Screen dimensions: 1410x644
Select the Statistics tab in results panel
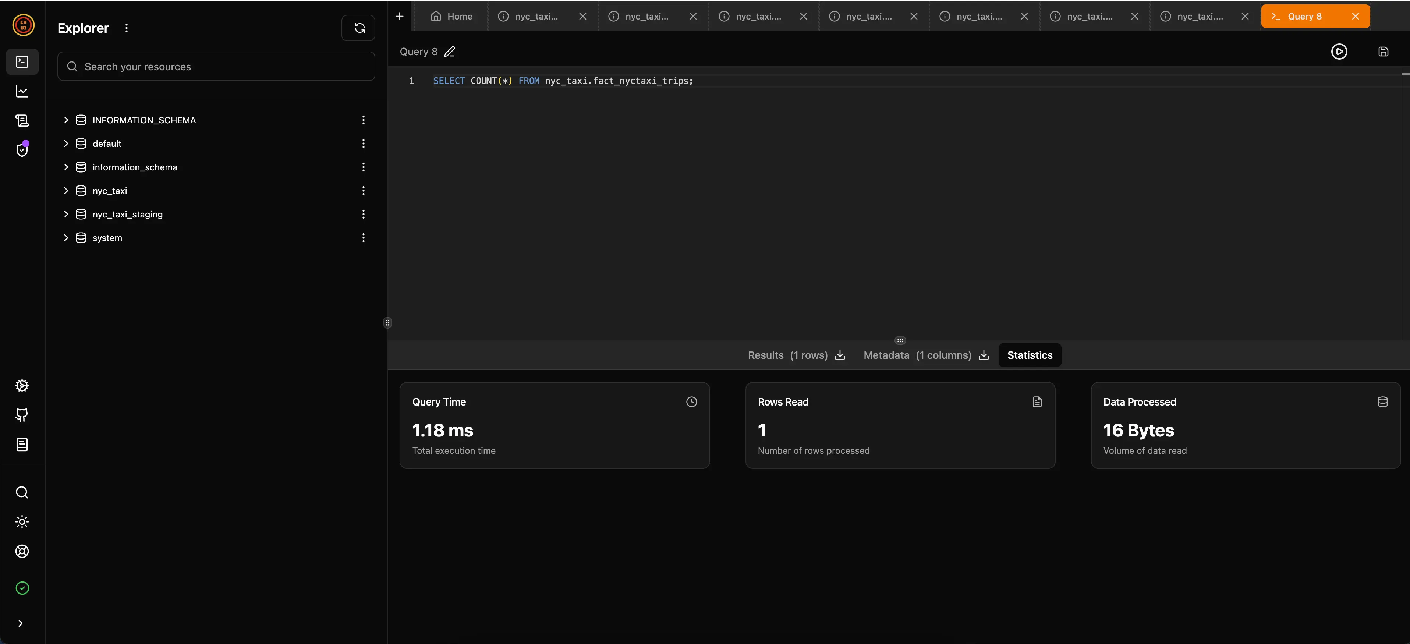pyautogui.click(x=1030, y=355)
